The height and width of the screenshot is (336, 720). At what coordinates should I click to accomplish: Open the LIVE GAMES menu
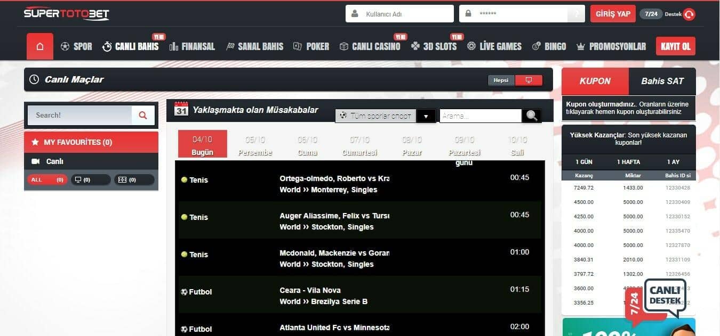494,46
